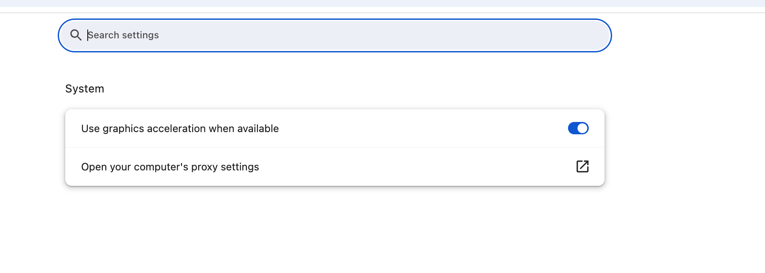Select the blue graphics acceleration switch
Viewport: 765px width, 273px height.
[578, 128]
